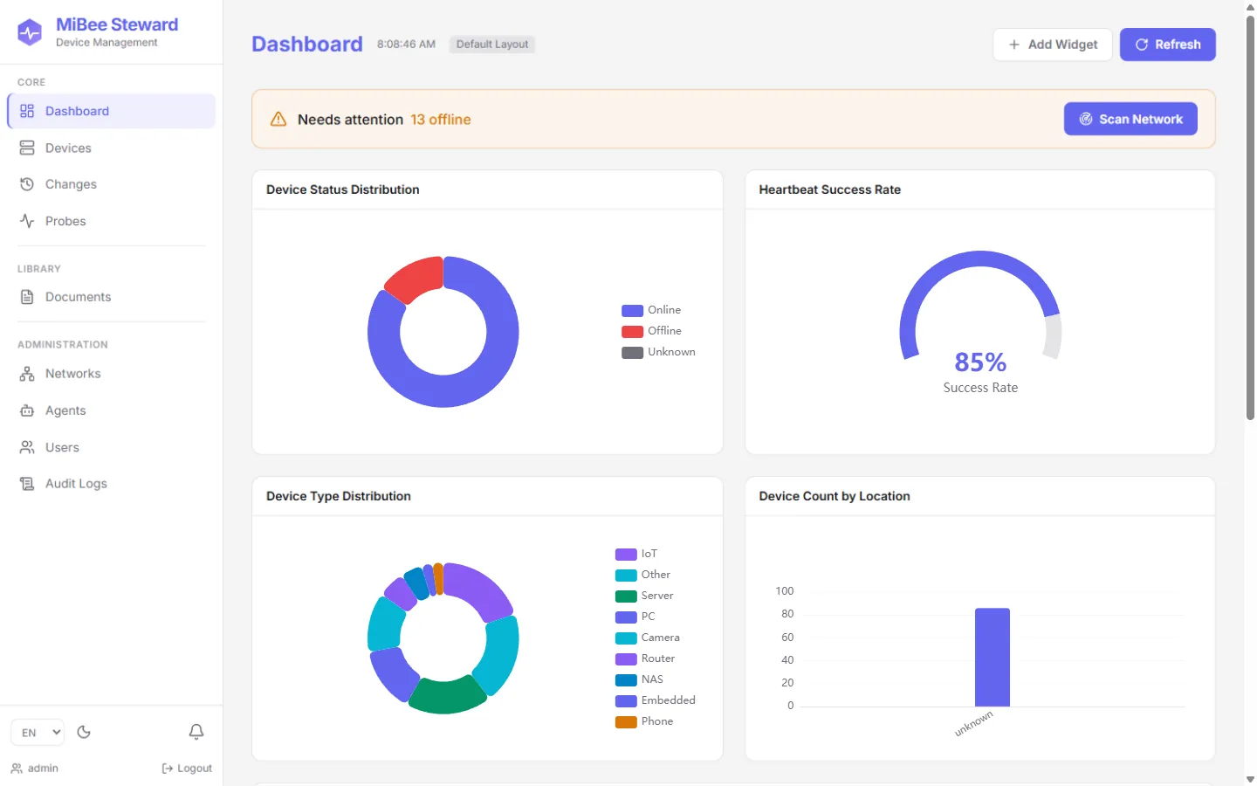
Task: Click the Networks icon in the sidebar
Action: click(27, 374)
